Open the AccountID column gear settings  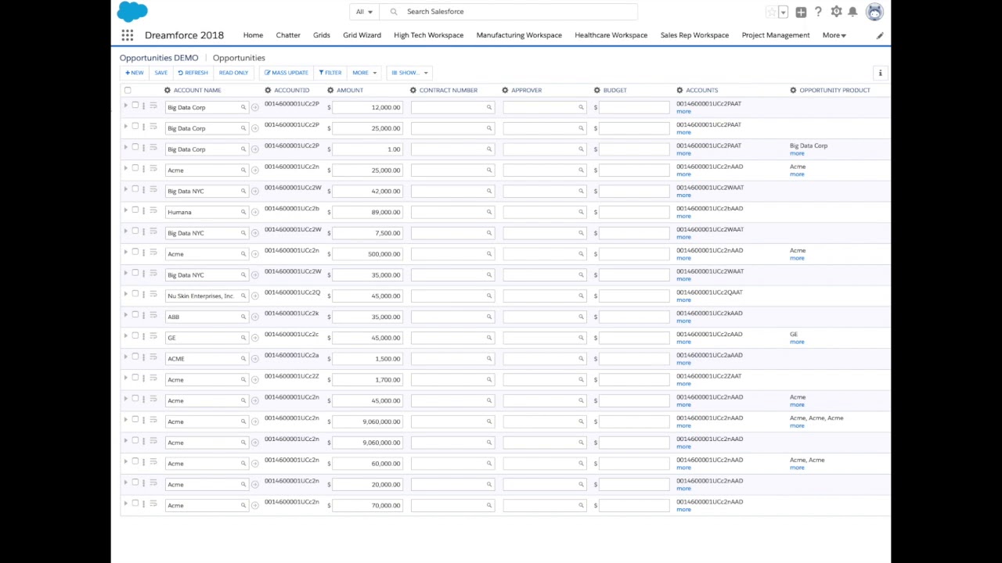pyautogui.click(x=268, y=90)
